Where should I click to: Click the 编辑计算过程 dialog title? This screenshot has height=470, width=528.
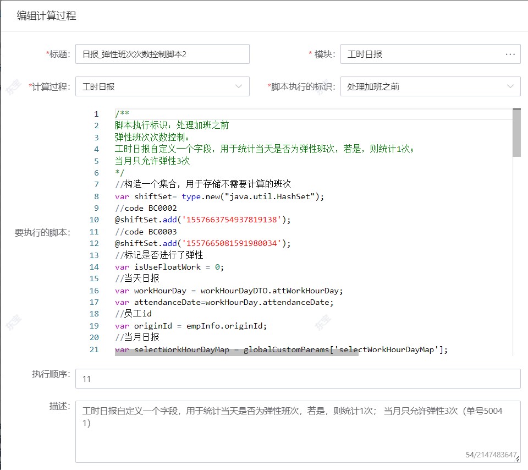(46, 16)
